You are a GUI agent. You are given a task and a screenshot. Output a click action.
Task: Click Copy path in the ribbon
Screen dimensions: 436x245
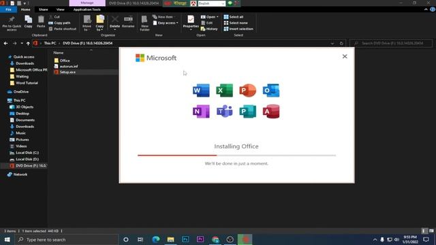tap(59, 22)
